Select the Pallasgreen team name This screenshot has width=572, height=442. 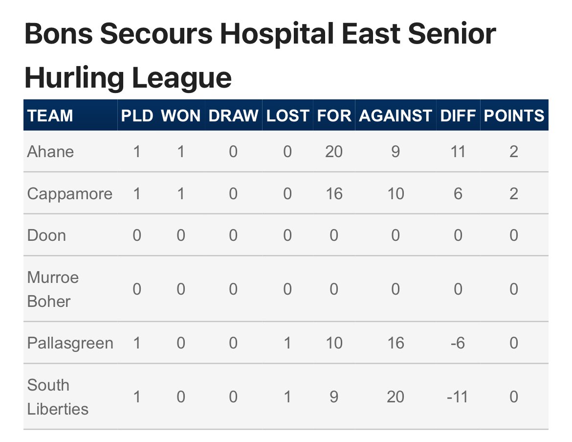tap(70, 343)
